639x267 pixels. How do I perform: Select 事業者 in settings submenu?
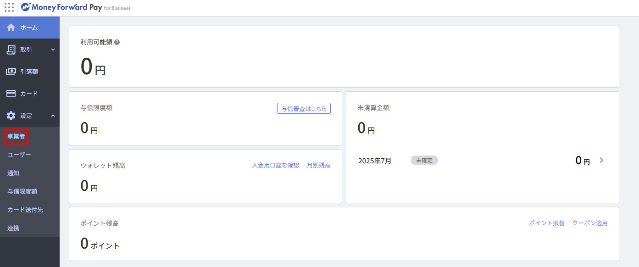click(x=16, y=136)
